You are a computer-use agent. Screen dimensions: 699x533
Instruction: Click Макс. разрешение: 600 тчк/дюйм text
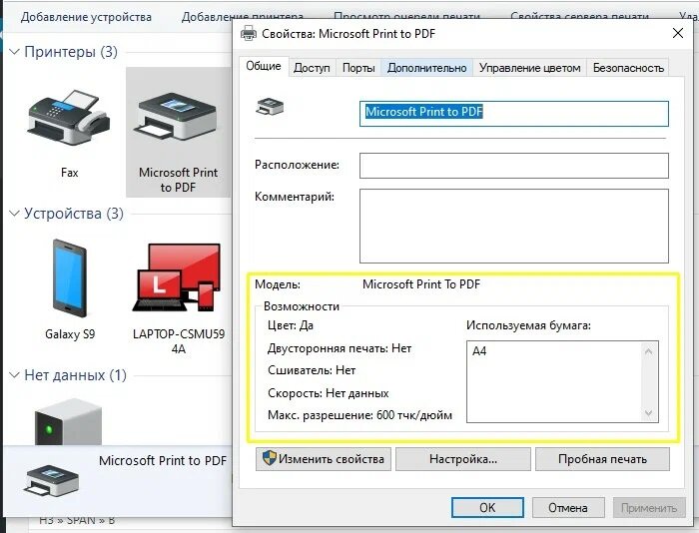[x=359, y=415]
